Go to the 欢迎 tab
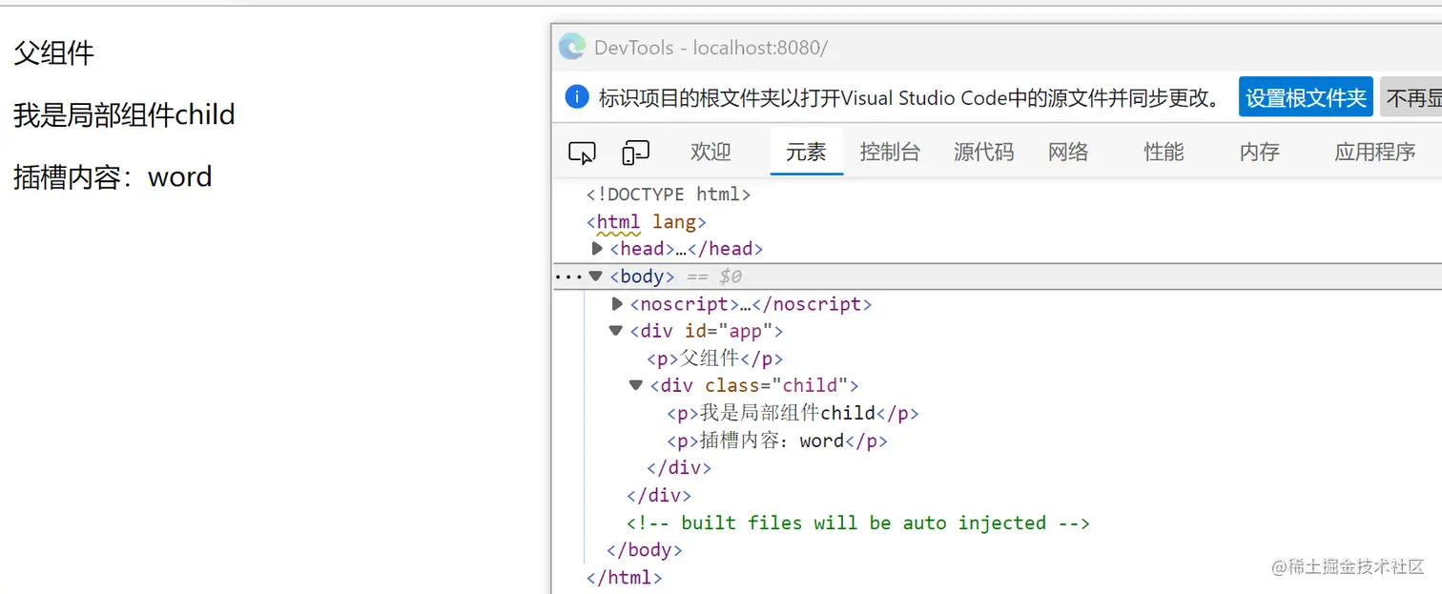The width and height of the screenshot is (1442, 594). coord(710,152)
